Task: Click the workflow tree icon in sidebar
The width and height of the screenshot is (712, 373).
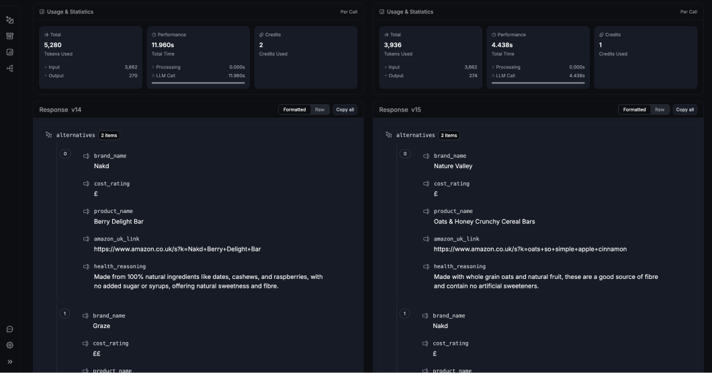Action: [x=9, y=68]
